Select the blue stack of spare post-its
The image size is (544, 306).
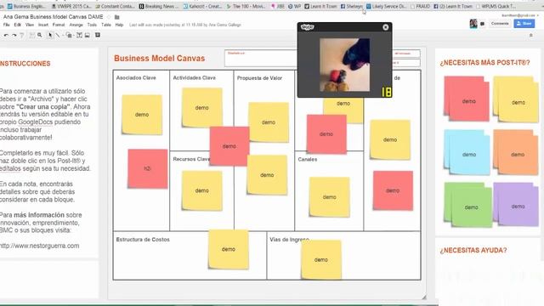(x=467, y=152)
